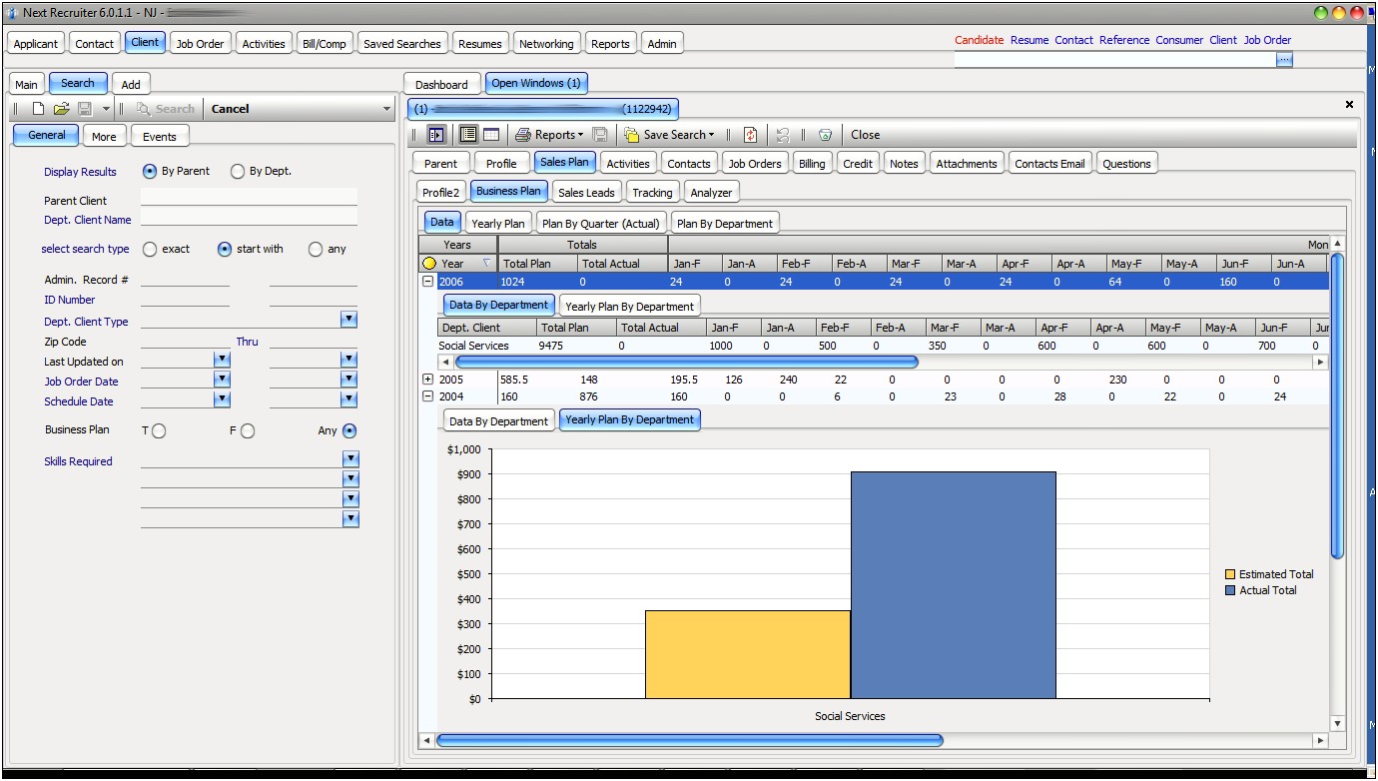
Task: Click the Add tab button
Action: click(131, 84)
